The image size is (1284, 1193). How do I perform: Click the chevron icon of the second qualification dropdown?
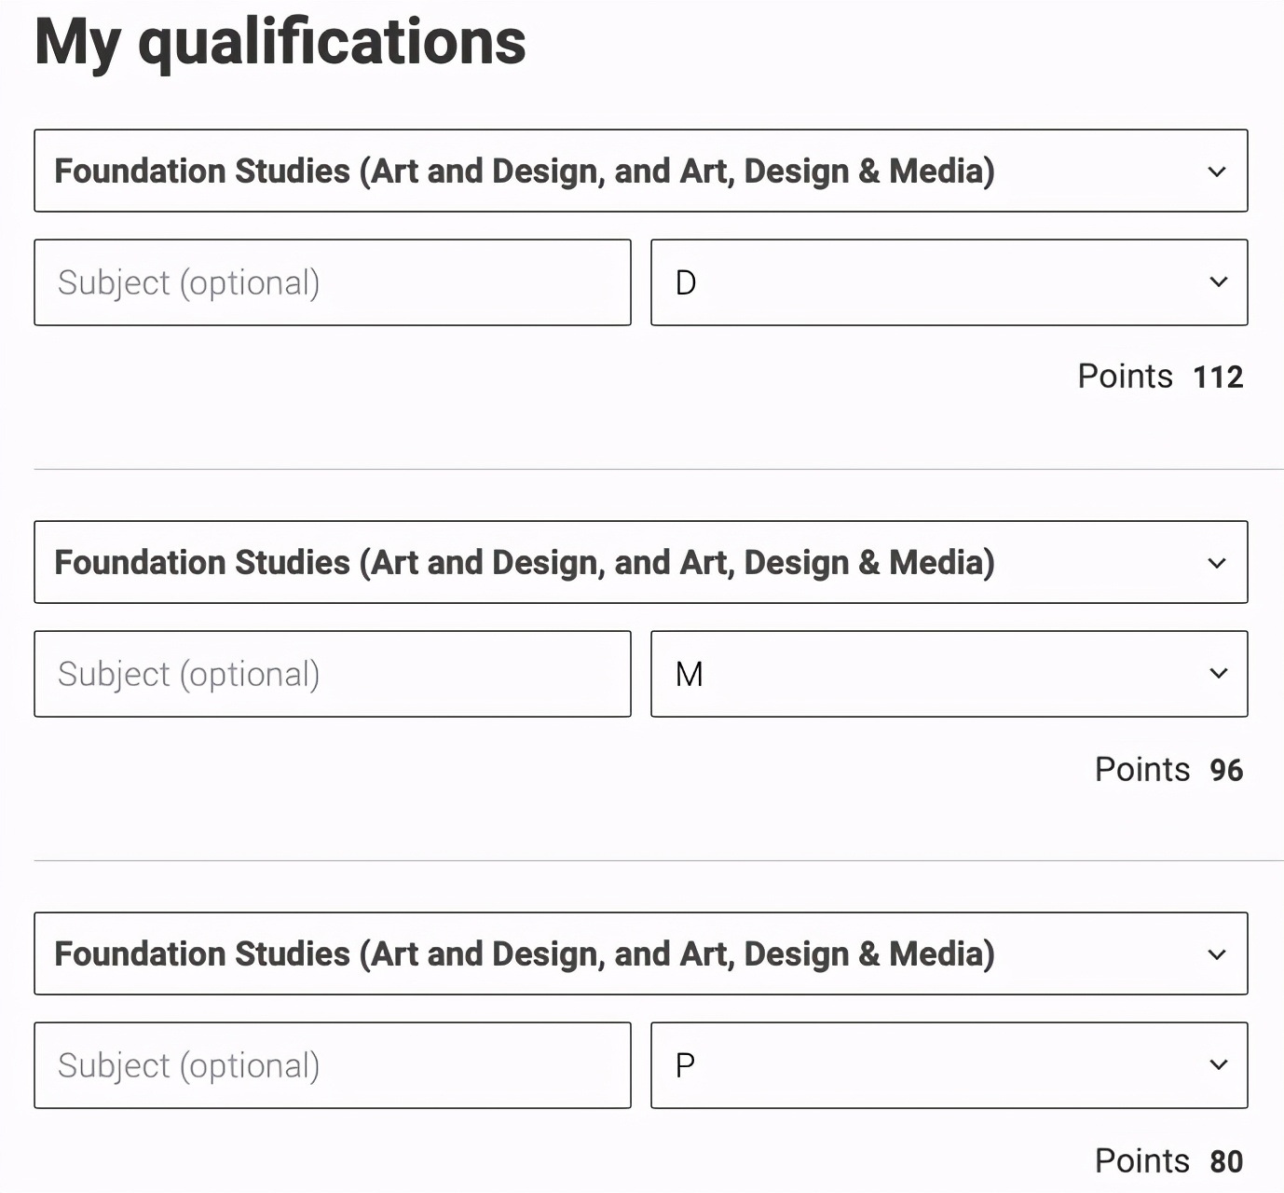(1216, 563)
